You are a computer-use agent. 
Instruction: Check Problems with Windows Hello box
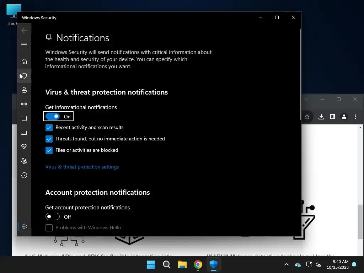tap(49, 228)
